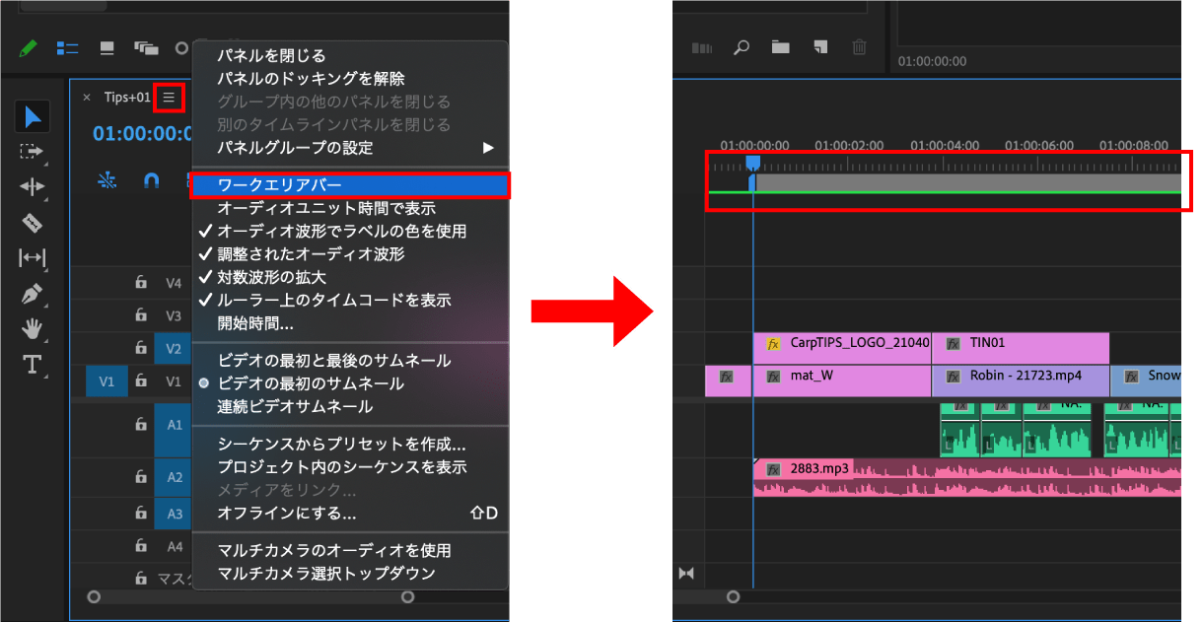This screenshot has height=622, width=1204.
Task: Click the 01:00:04:00 mark on time ruler
Action: 945,145
